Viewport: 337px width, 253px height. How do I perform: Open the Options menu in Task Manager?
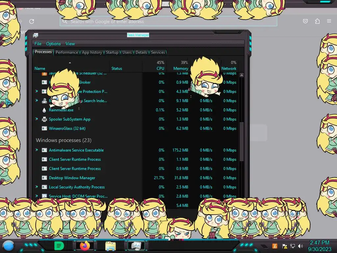53,44
